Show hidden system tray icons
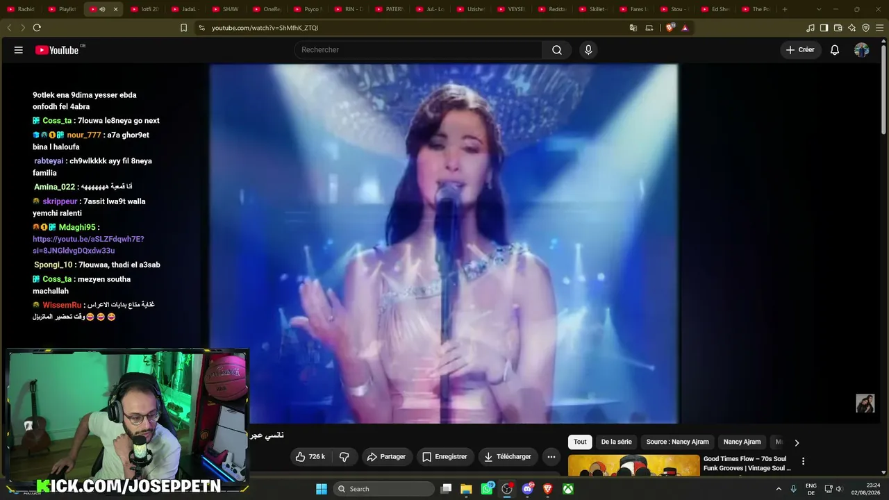889x500 pixels. (x=778, y=489)
